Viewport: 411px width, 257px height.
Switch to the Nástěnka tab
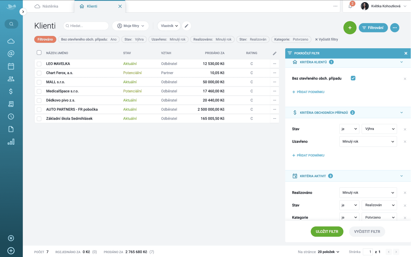pyautogui.click(x=47, y=6)
